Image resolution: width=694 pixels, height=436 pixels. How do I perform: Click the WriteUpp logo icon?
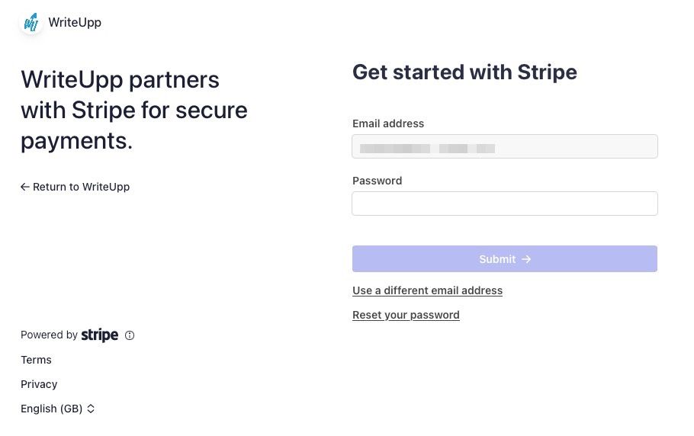(31, 23)
